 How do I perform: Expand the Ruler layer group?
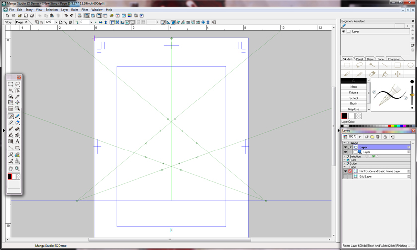345,160
